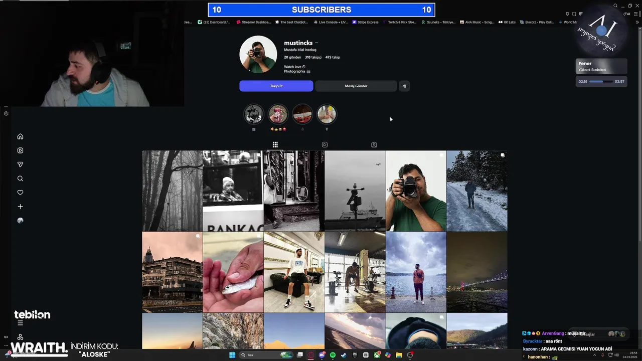The height and width of the screenshot is (361, 642).
Task: Open Epic Games launcher in the taskbar
Action: click(355, 355)
